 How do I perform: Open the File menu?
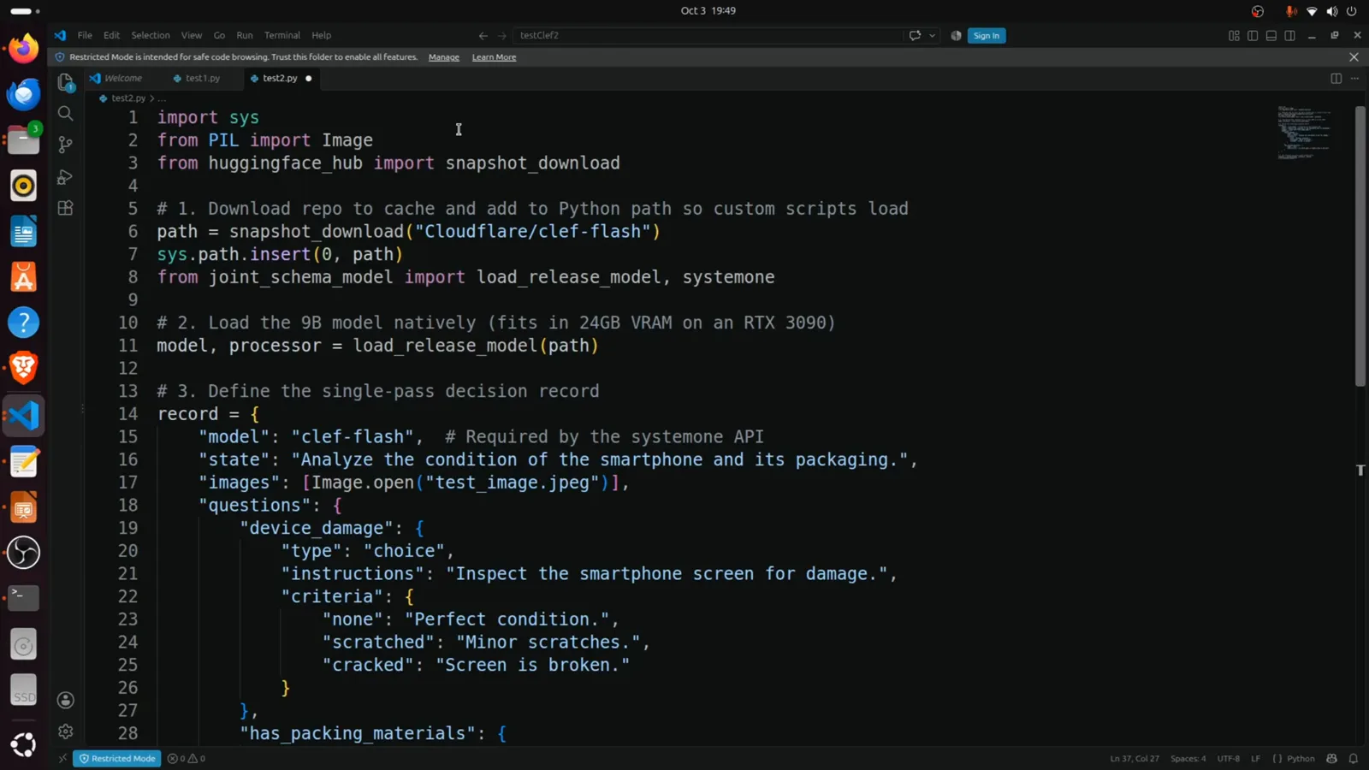85,35
